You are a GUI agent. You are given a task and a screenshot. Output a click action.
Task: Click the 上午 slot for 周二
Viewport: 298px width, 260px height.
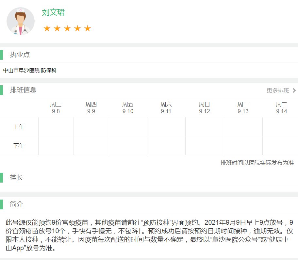(x=280, y=127)
